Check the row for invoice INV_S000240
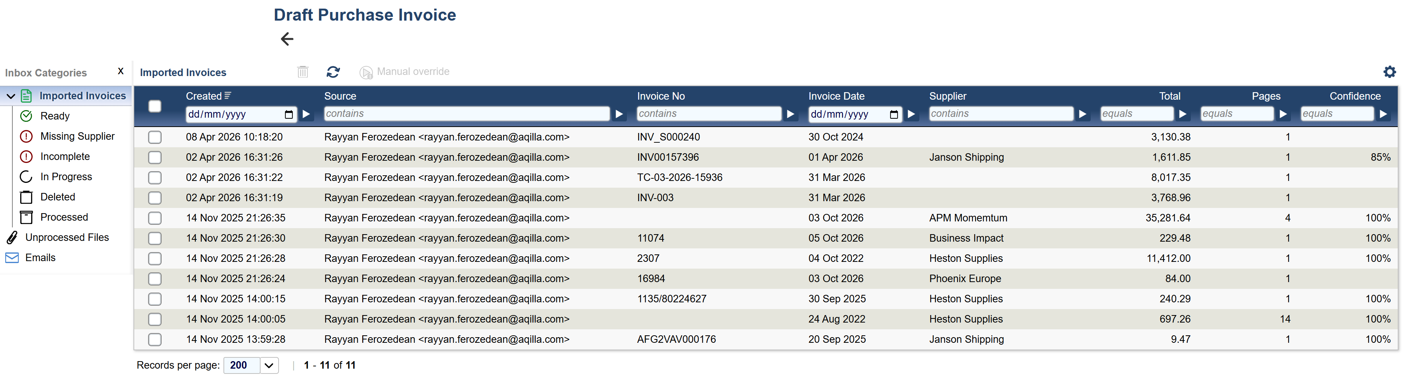Image resolution: width=1409 pixels, height=381 pixels. (155, 137)
